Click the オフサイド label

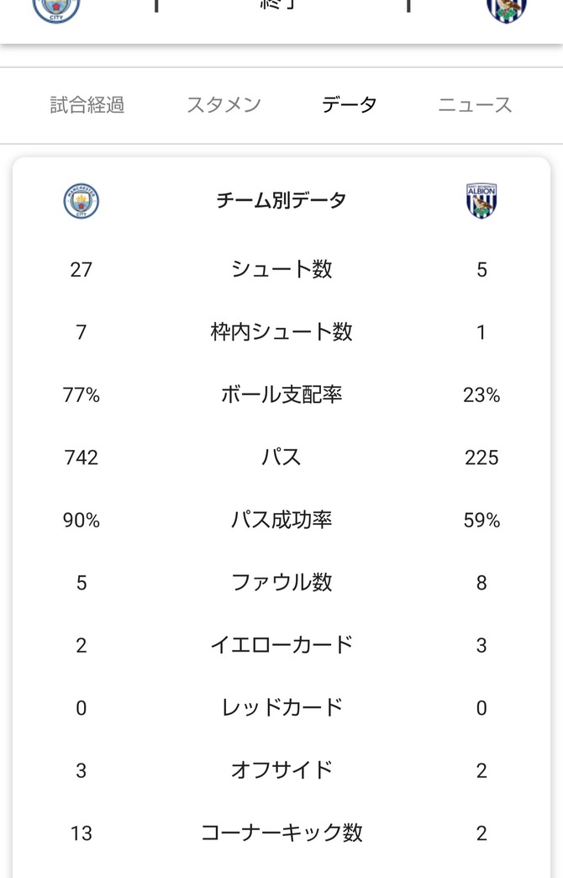(x=281, y=770)
